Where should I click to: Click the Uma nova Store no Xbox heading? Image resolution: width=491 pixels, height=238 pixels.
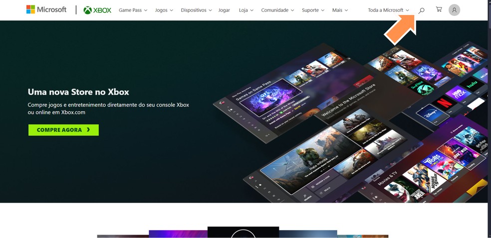coord(78,92)
